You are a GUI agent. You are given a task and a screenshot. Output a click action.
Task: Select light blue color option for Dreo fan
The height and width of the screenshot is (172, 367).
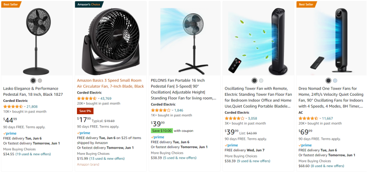(x=335, y=81)
